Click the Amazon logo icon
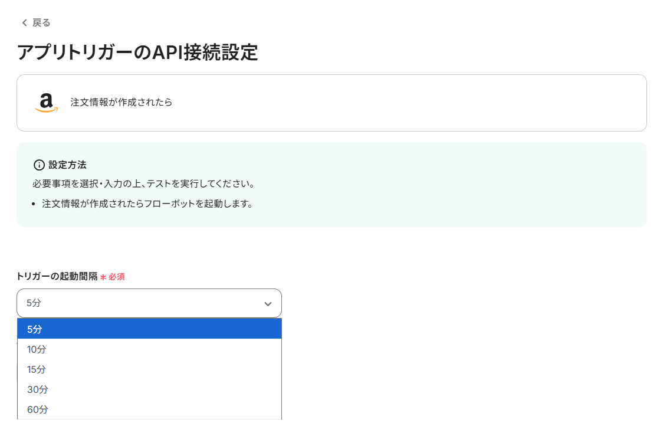The width and height of the screenshot is (670, 433). click(x=46, y=103)
